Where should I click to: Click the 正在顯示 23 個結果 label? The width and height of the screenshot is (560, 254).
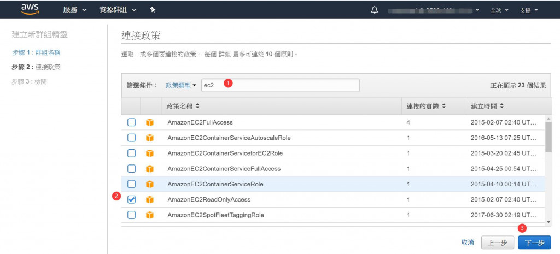[x=518, y=86]
